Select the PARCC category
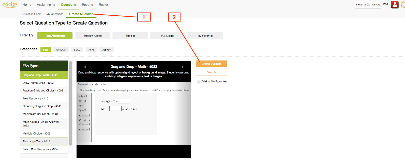Screen dimensions: 405x164 click(61, 50)
